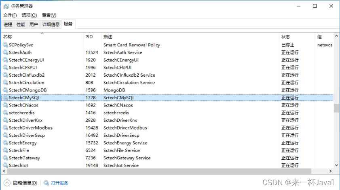Click the gear icon next to SctechCNacos

click(5, 105)
